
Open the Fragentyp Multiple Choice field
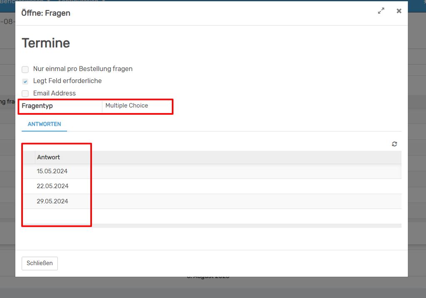point(136,106)
